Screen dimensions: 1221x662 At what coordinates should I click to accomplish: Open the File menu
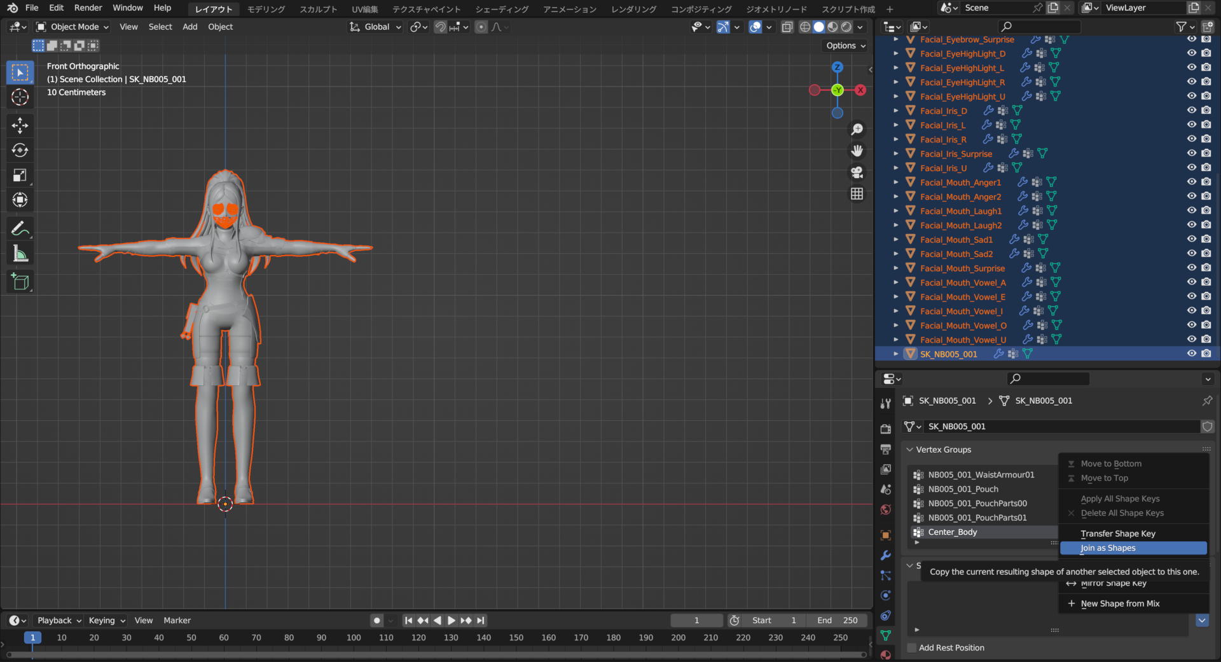click(32, 8)
